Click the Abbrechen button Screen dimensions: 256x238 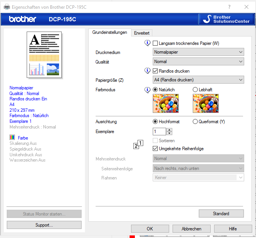pos(191,229)
